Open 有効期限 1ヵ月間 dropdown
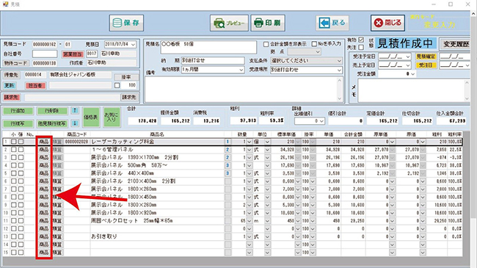Screen dimensions: 477x268 click(241, 70)
